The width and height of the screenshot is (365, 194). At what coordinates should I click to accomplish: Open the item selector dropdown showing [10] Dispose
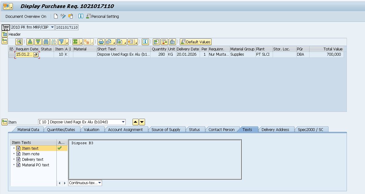123,122
